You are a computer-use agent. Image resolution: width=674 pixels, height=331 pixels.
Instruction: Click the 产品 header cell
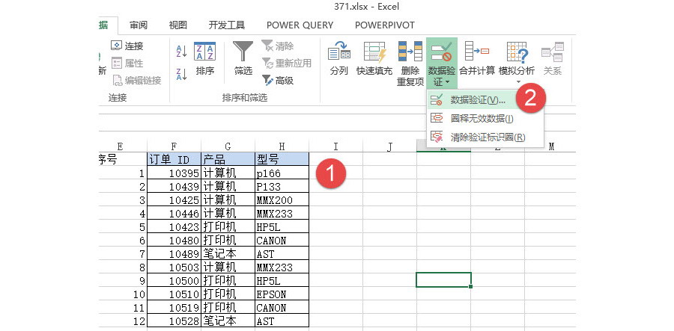click(228, 159)
